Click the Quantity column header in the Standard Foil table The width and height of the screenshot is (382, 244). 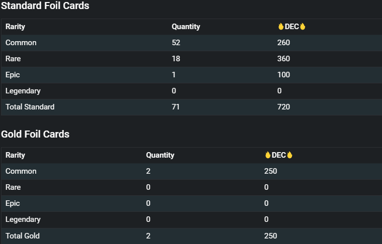(x=185, y=27)
